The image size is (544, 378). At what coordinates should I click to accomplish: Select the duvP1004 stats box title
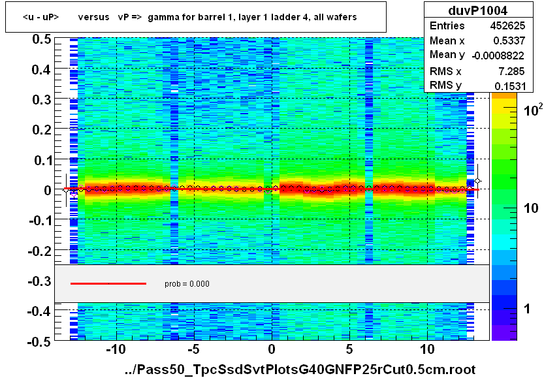[478, 10]
